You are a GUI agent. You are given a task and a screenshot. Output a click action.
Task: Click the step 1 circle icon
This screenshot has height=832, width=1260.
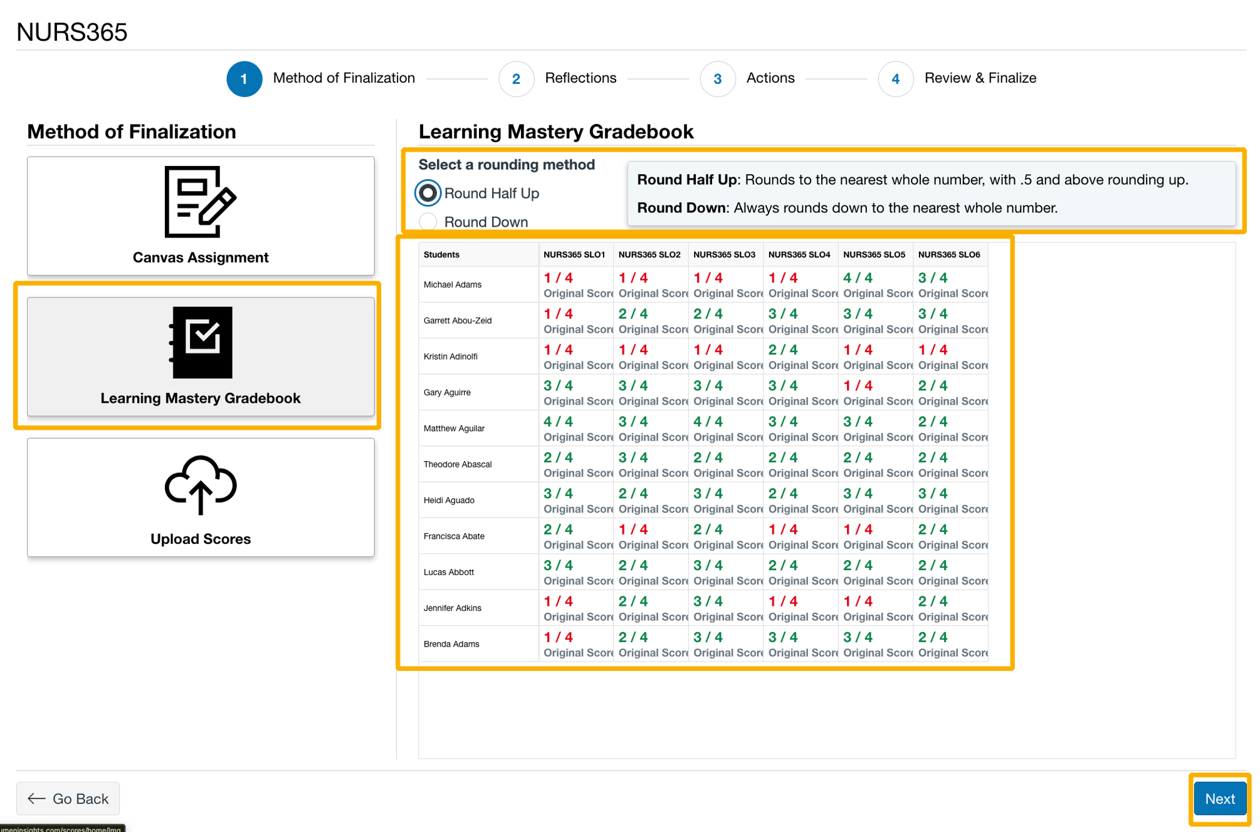coord(244,79)
